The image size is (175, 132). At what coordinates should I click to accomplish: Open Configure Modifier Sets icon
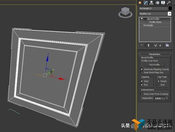pyautogui.click(x=167, y=45)
